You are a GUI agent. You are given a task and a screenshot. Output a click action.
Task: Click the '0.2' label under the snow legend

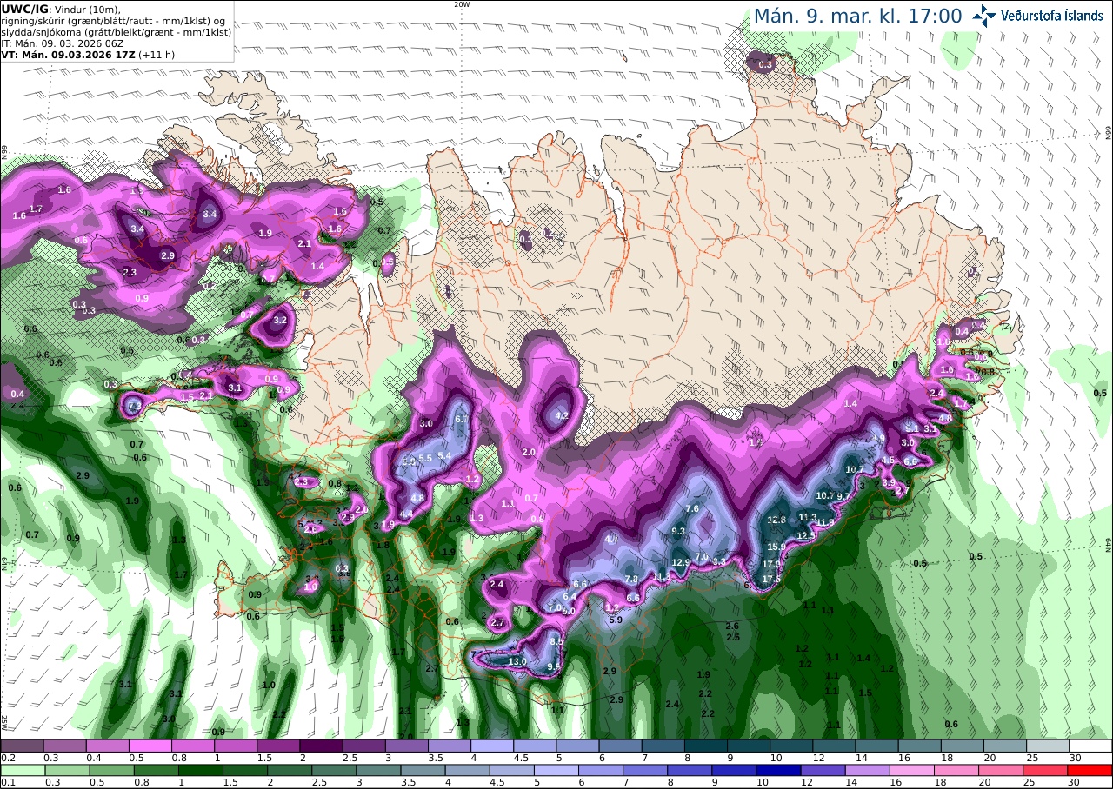click(7, 758)
